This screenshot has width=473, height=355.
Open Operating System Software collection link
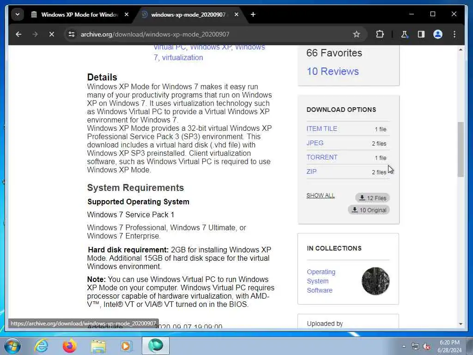tap(321, 281)
